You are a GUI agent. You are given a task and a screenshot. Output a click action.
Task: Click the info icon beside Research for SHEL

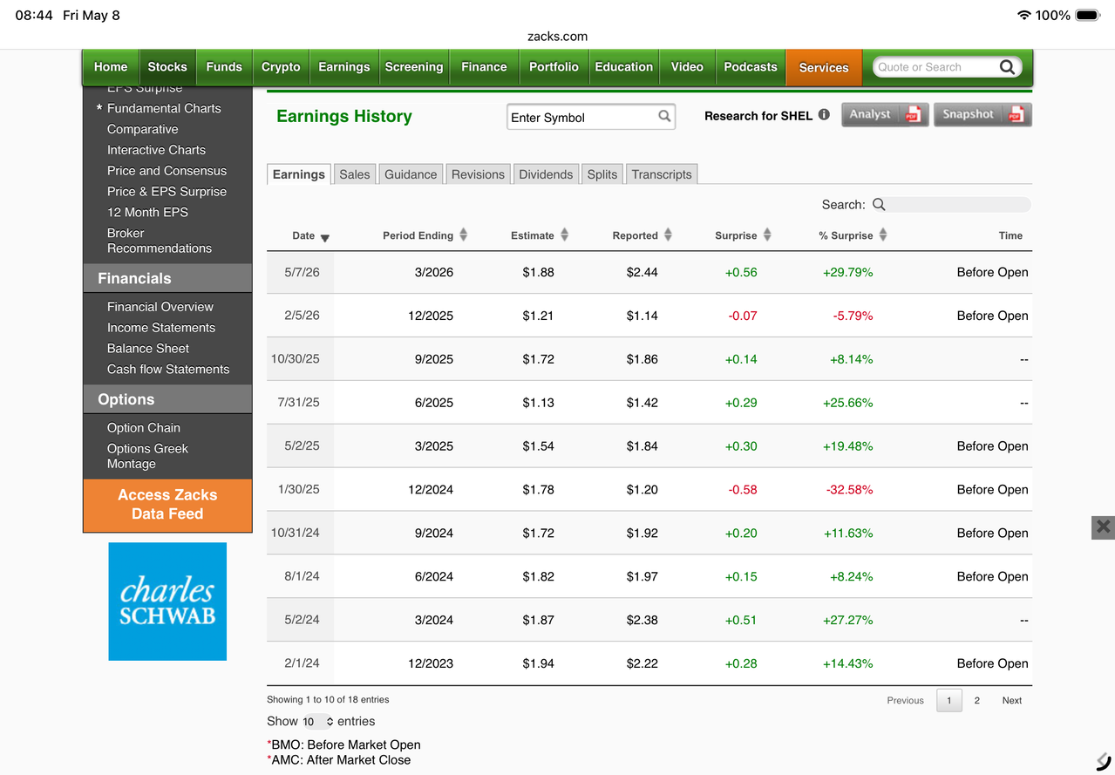tap(824, 114)
